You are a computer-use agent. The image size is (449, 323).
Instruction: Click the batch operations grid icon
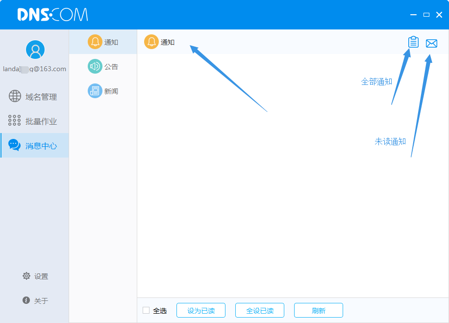(x=15, y=121)
